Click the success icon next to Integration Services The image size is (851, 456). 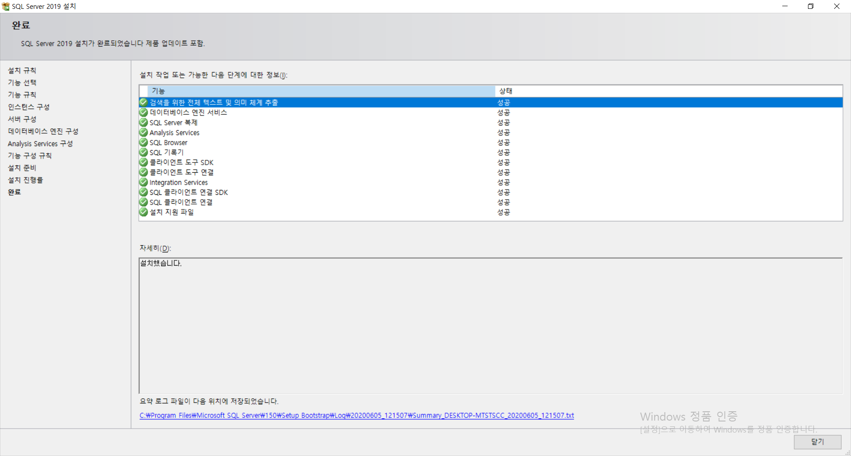[144, 182]
